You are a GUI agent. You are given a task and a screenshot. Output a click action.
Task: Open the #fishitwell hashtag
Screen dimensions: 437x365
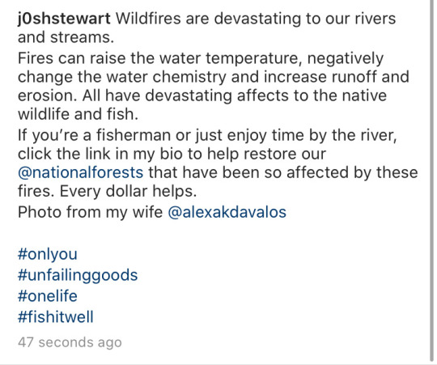(56, 316)
